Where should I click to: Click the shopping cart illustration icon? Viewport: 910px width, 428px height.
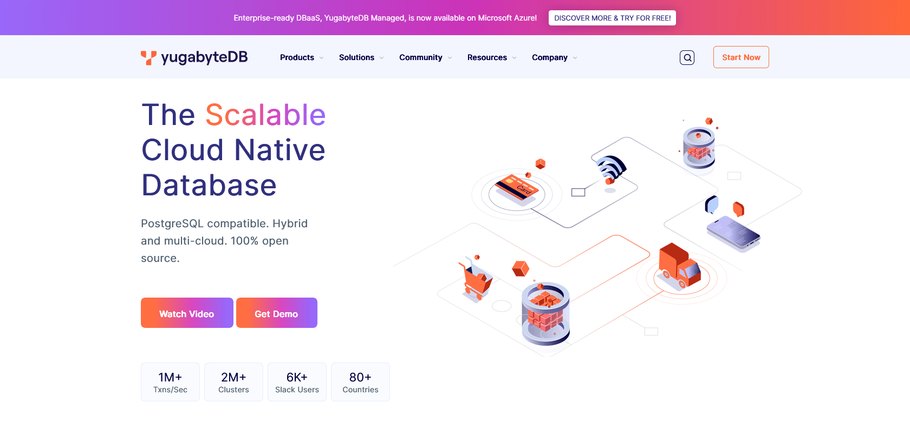pyautogui.click(x=477, y=278)
